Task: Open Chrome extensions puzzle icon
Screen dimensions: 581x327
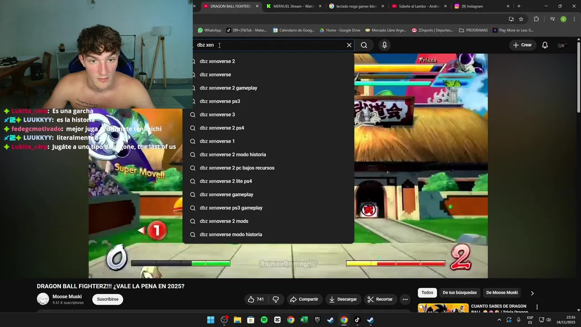Action: click(537, 19)
